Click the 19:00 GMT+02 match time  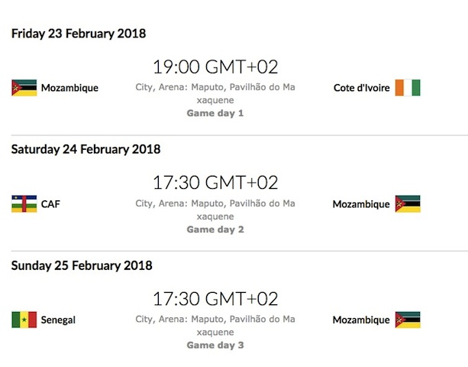coord(215,67)
